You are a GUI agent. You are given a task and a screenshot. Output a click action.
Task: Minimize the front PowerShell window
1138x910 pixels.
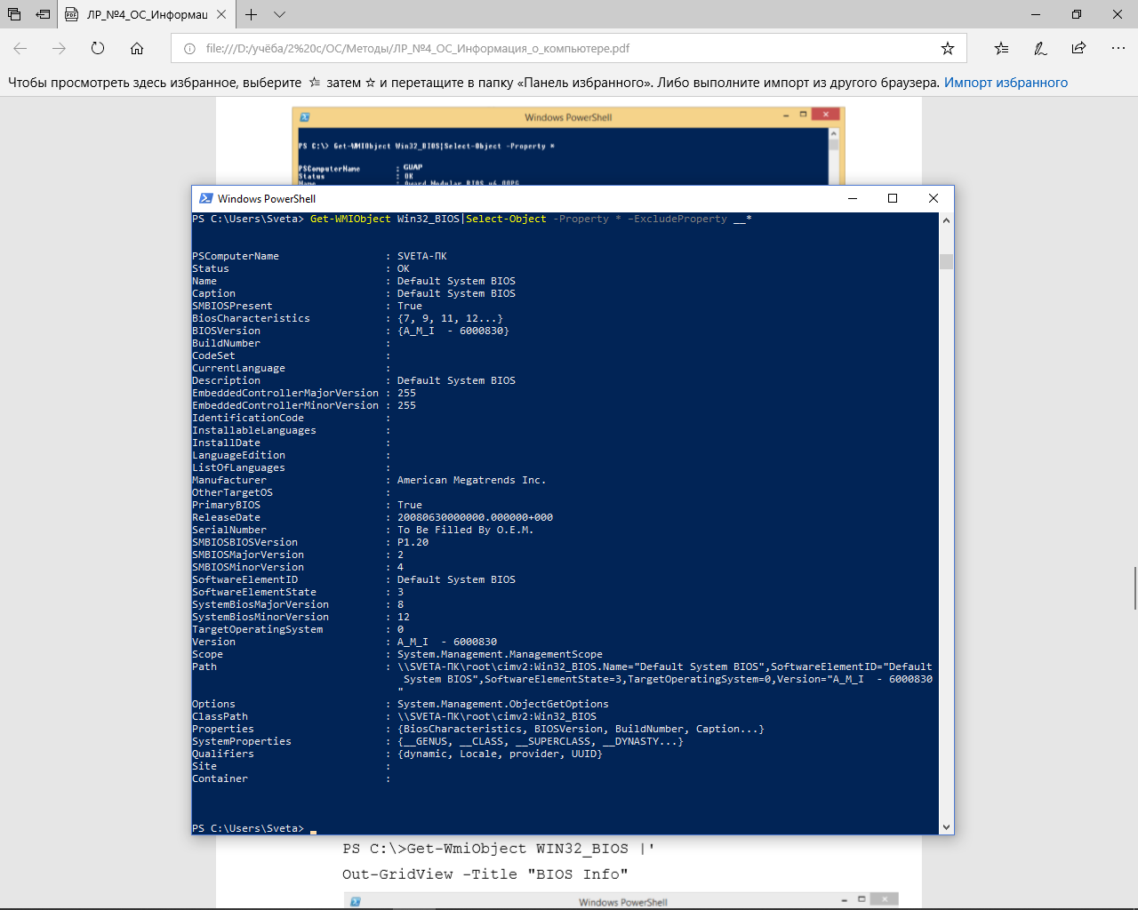852,198
